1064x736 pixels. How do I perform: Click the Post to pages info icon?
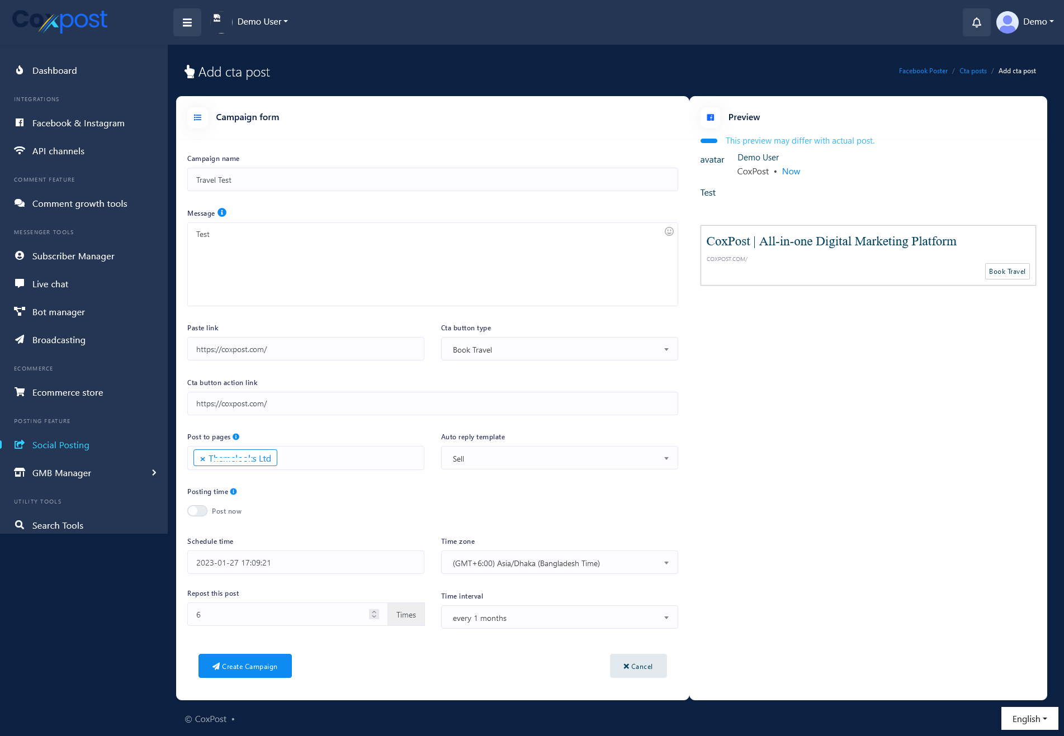point(236,436)
